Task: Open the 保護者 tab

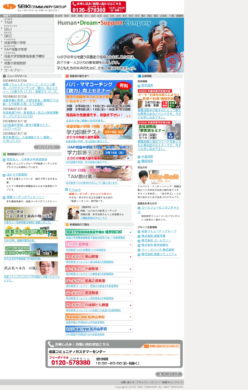Action: tap(180, 16)
